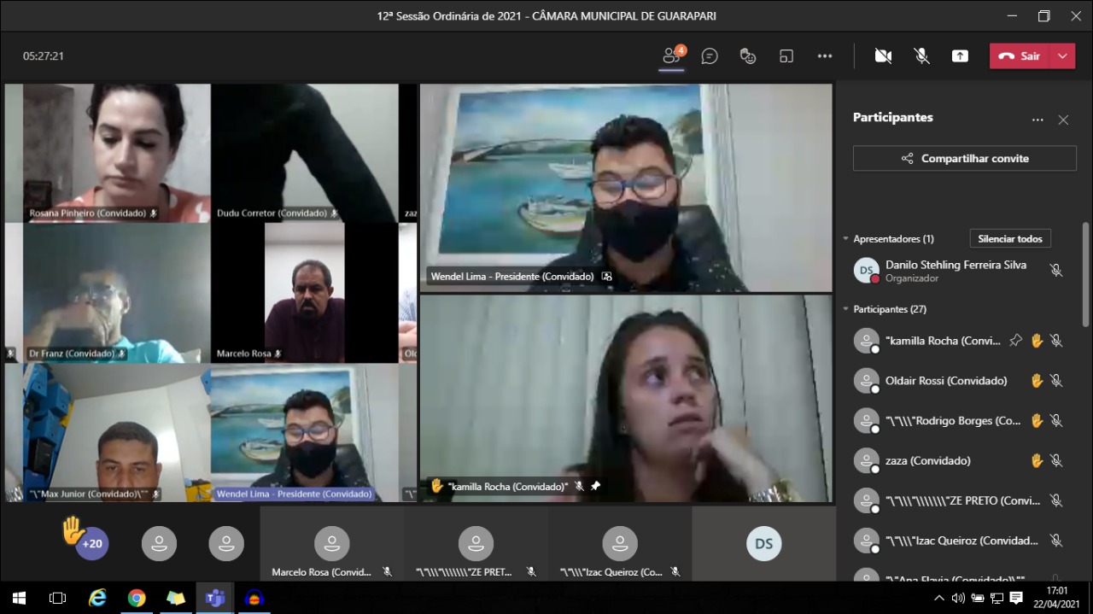Click the show participants icon

(672, 56)
